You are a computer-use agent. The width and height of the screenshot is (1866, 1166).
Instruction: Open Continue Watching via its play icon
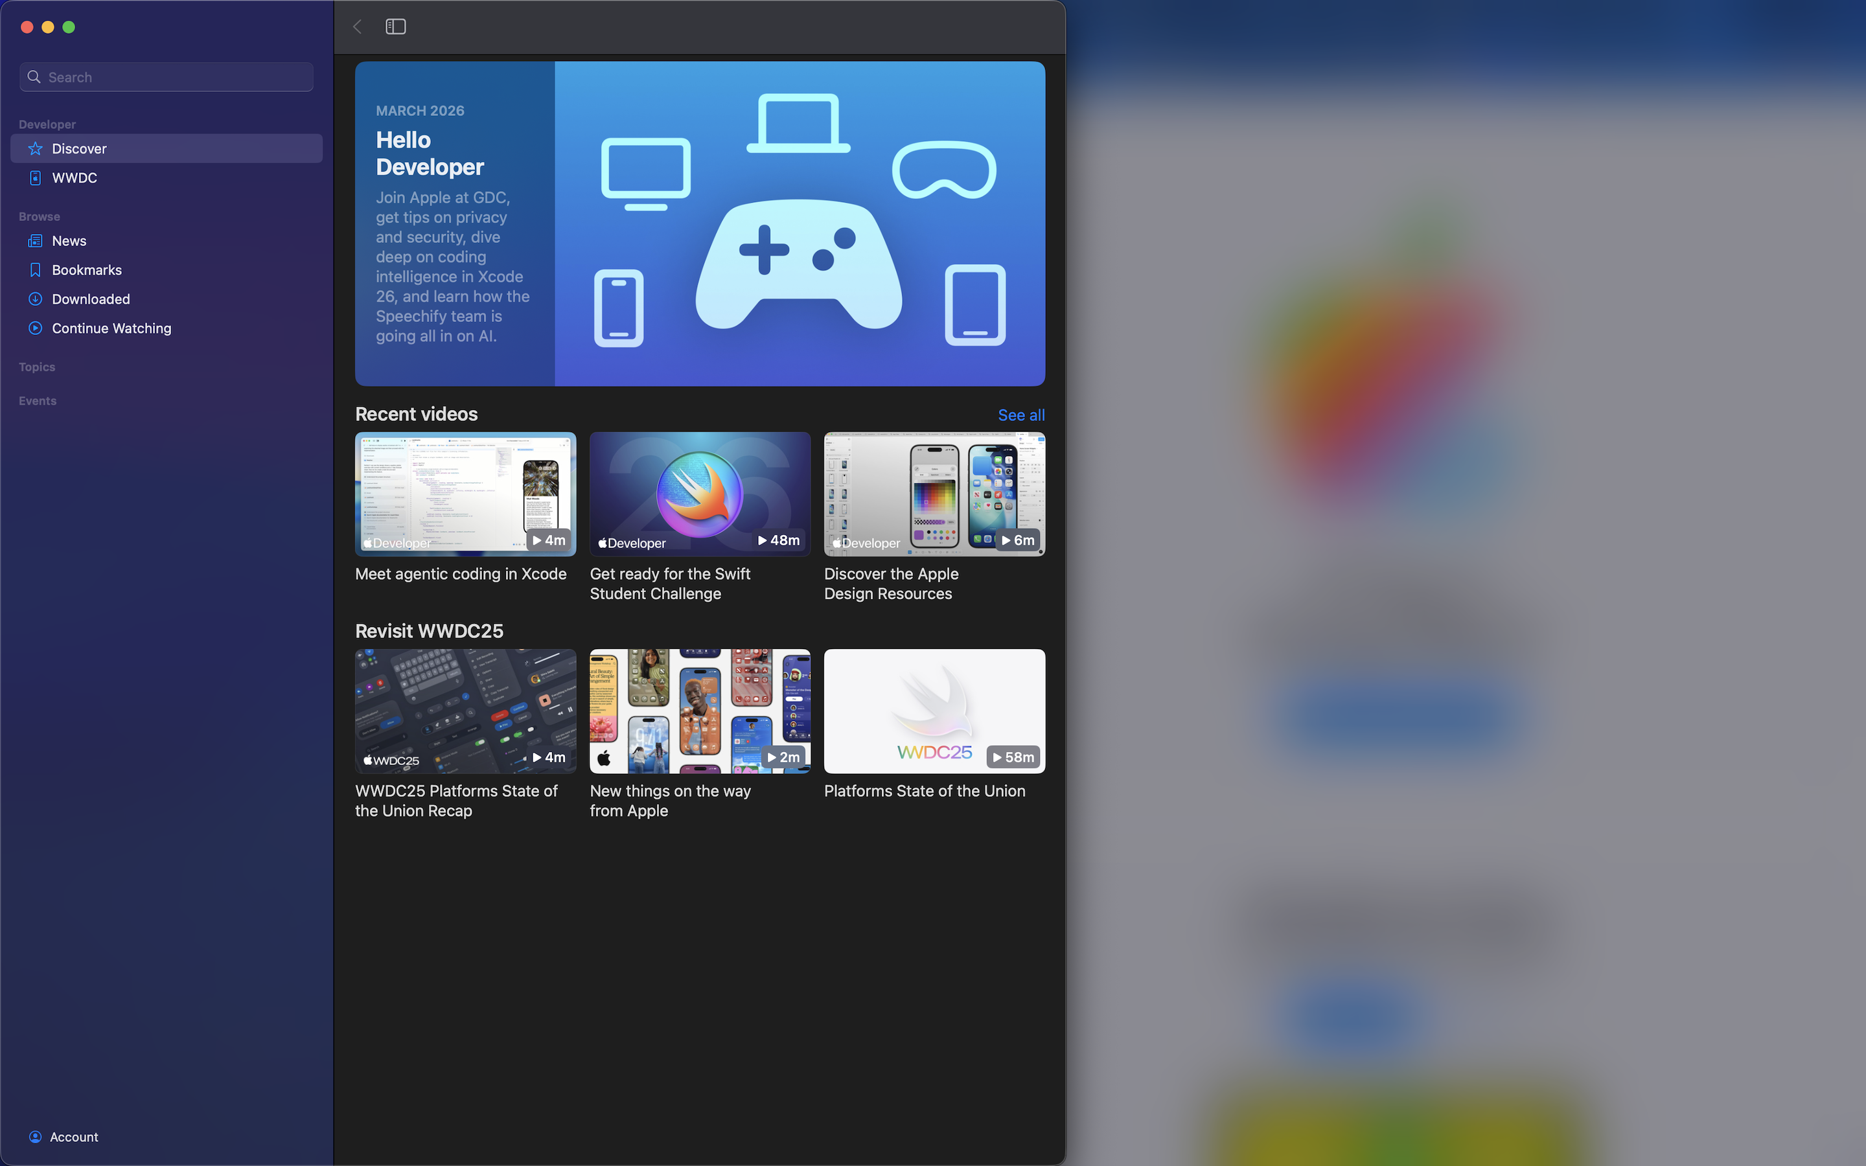(x=35, y=328)
